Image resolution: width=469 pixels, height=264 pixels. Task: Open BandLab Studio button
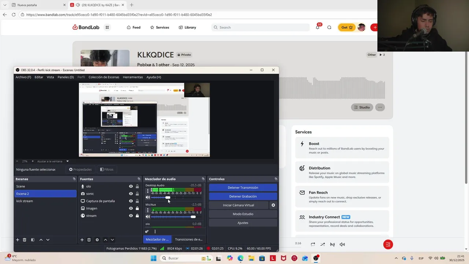[362, 107]
